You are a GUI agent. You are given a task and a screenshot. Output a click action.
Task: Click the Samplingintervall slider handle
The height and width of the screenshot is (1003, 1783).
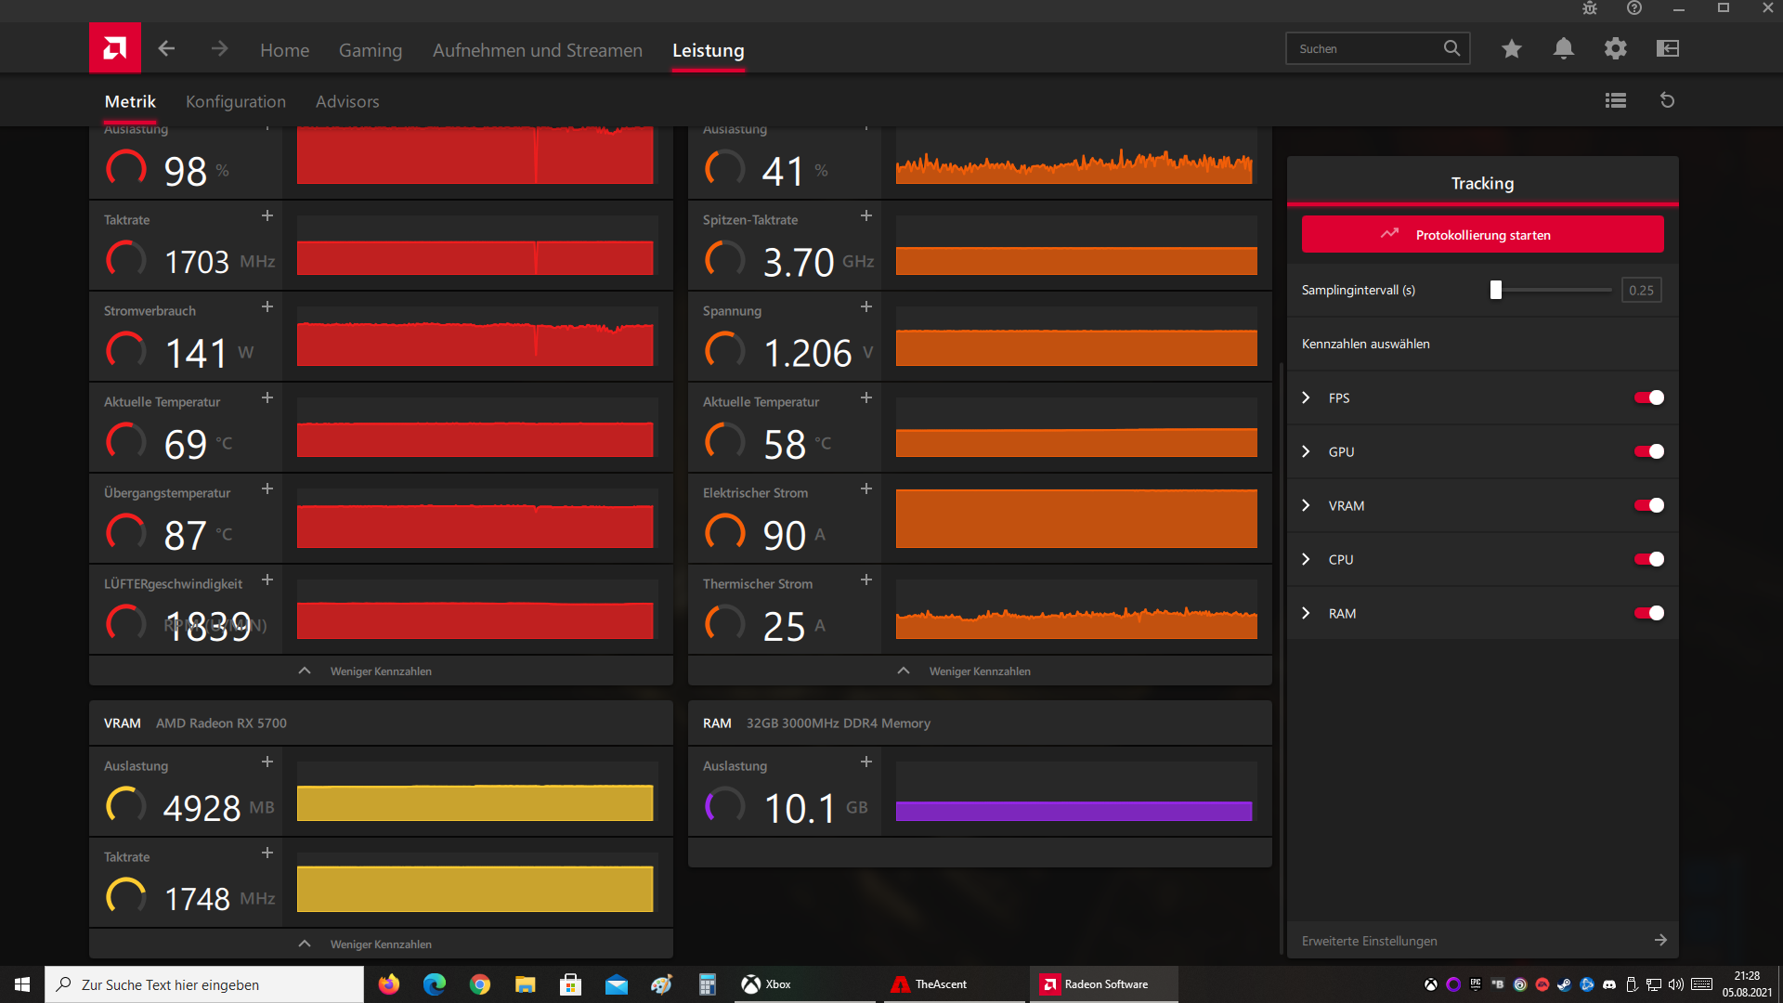1496,290
